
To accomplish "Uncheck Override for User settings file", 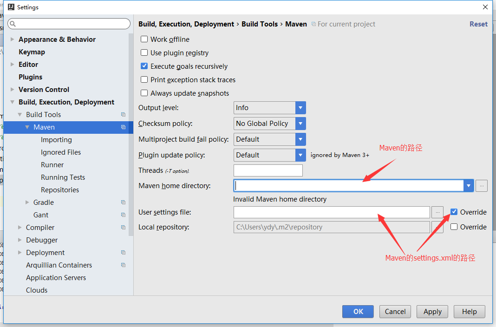I will click(454, 212).
